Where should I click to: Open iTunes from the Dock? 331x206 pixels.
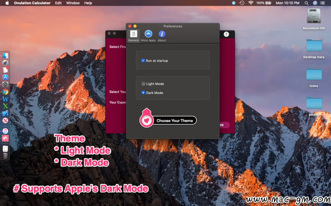[5, 131]
